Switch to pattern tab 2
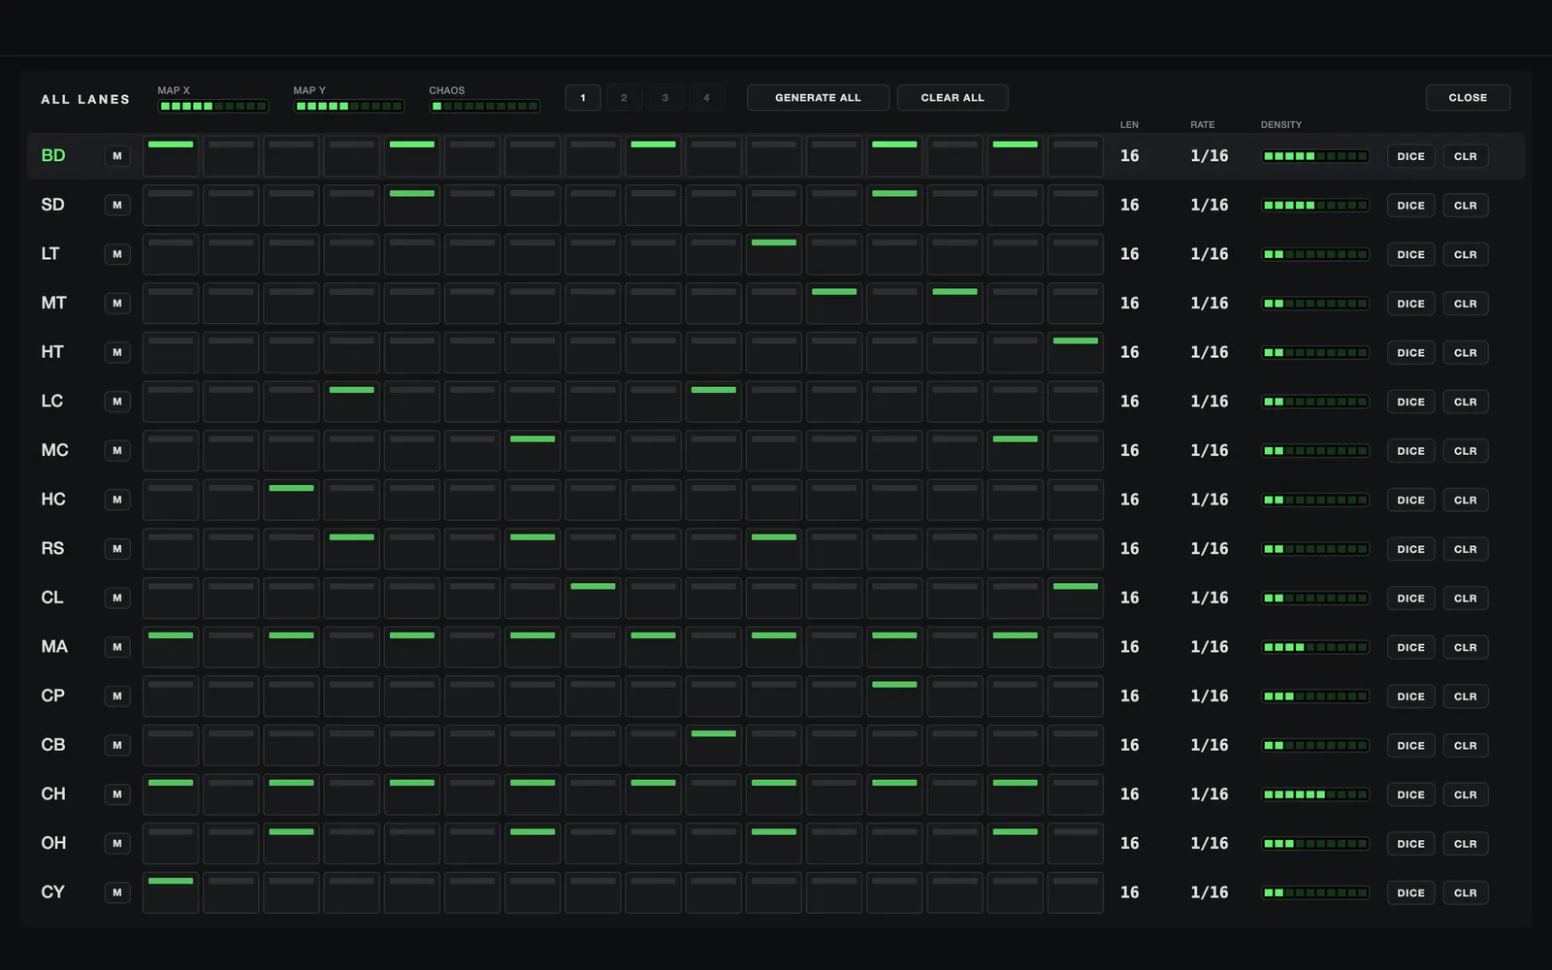The height and width of the screenshot is (970, 1552). (624, 98)
